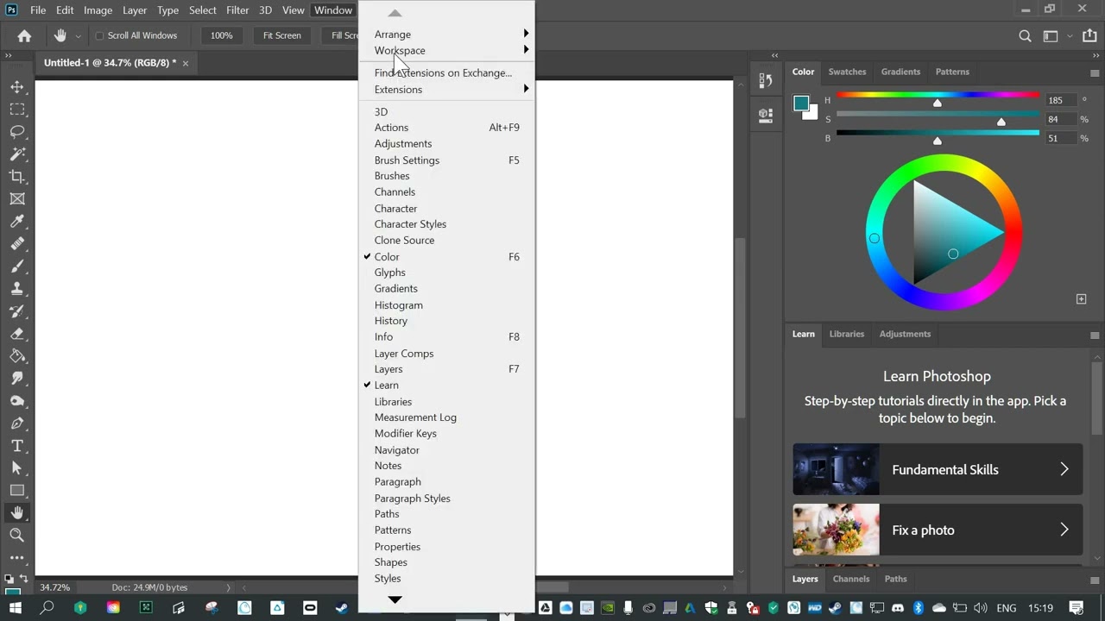Open the Windows Start button

[16, 608]
